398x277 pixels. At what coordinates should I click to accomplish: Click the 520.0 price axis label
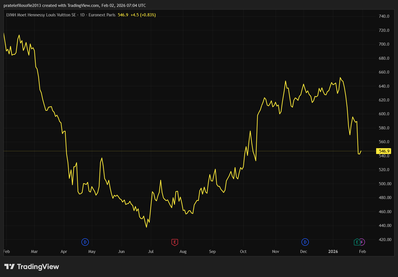tap(384, 170)
